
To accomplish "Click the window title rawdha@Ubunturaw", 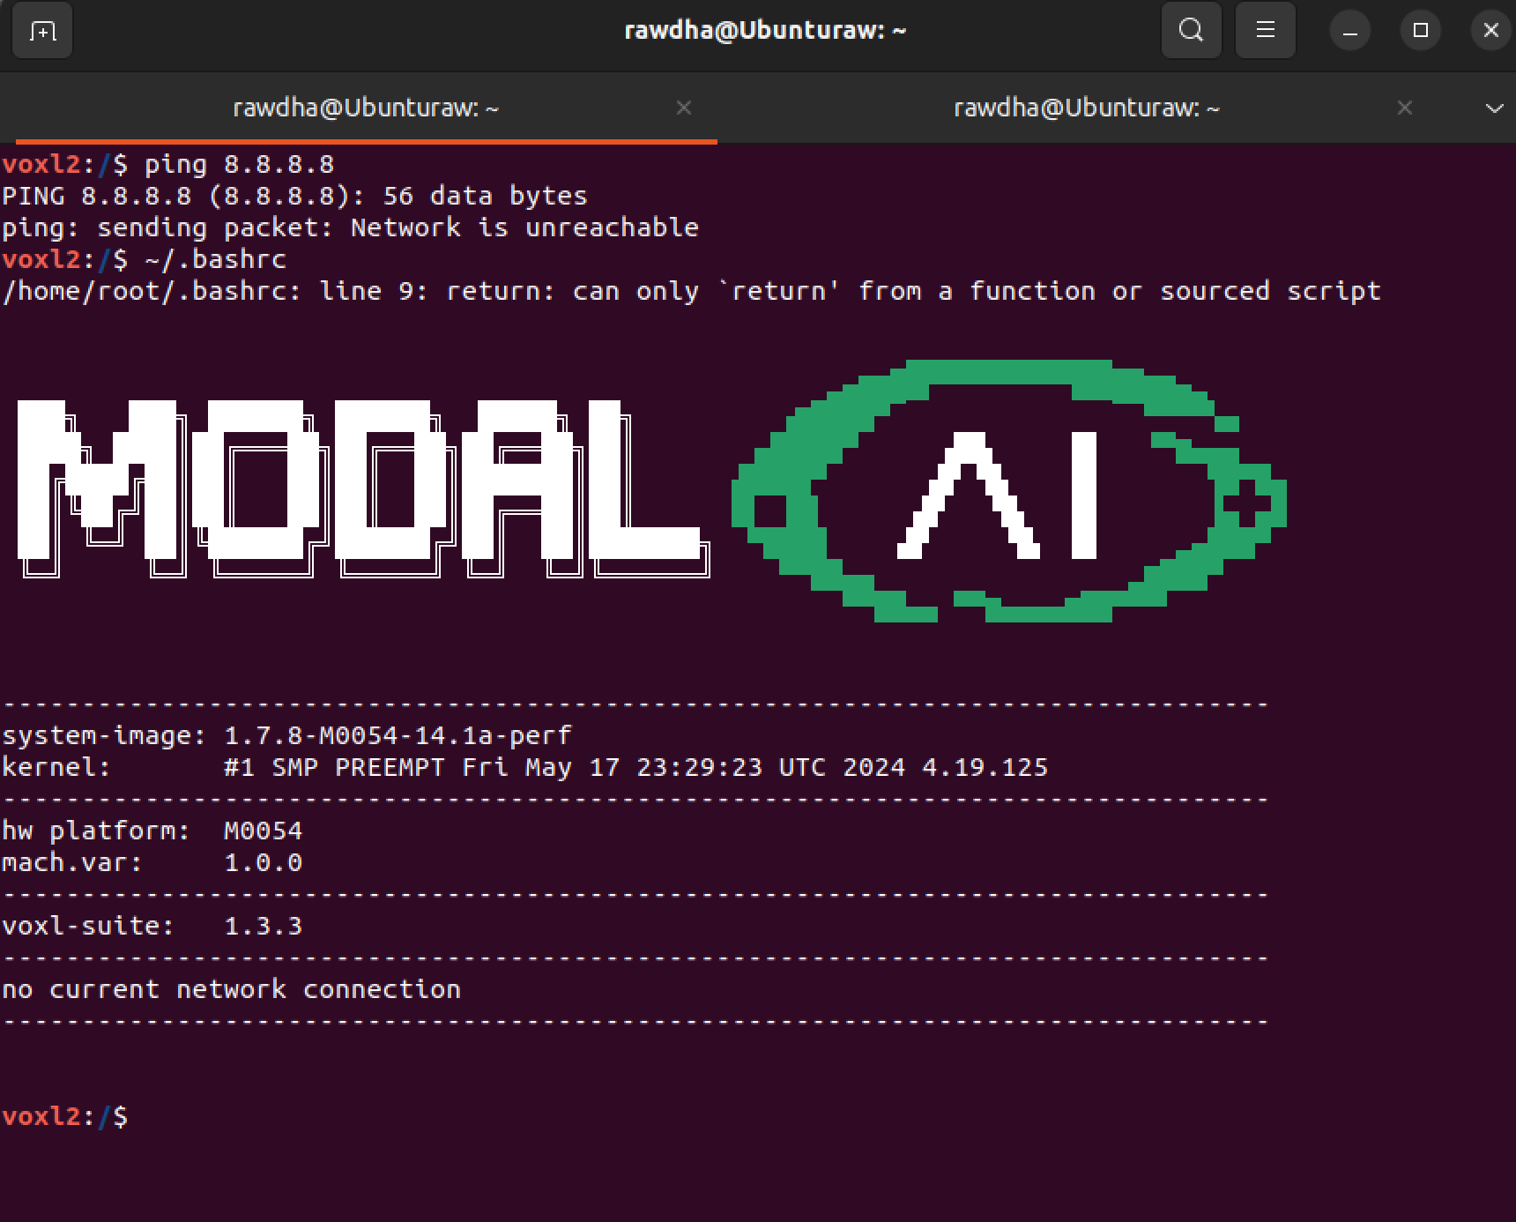I will (765, 30).
